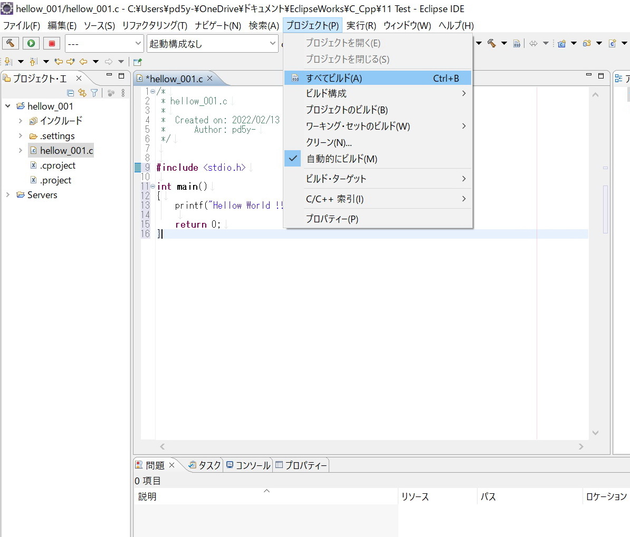630x537 pixels.
Task: Toggle Link with Editor in Project Explorer
Action: [82, 93]
